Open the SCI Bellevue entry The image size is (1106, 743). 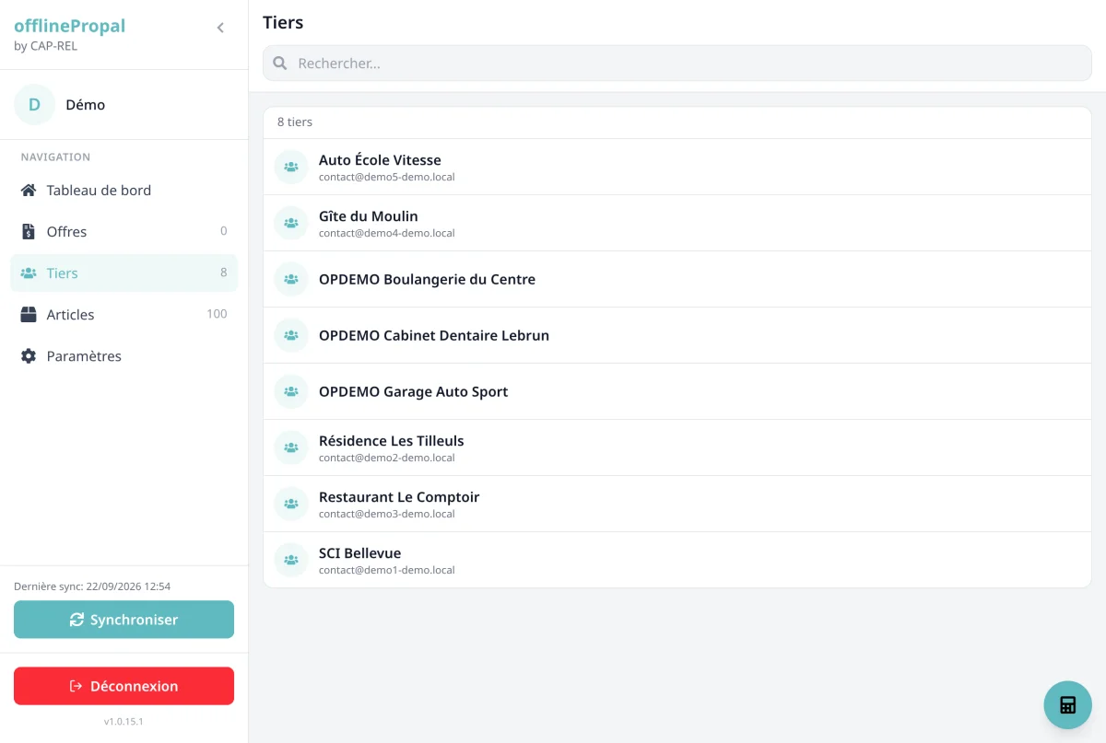[x=677, y=561]
